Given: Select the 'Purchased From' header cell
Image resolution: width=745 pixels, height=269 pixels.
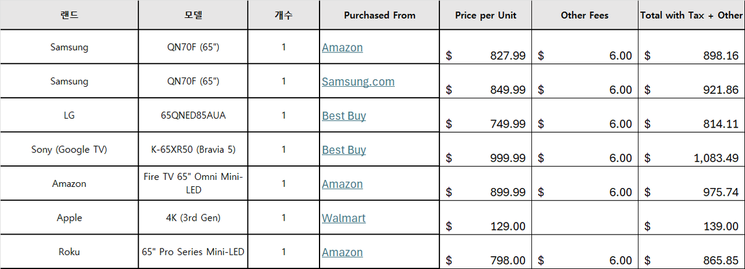Looking at the screenshot, I should [x=379, y=15].
